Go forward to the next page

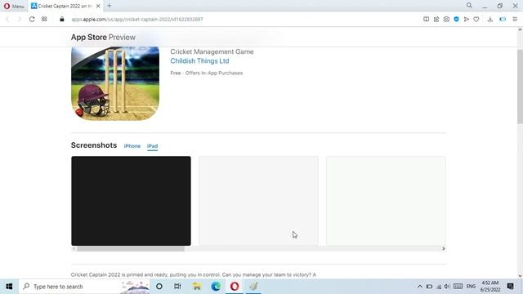coord(20,20)
